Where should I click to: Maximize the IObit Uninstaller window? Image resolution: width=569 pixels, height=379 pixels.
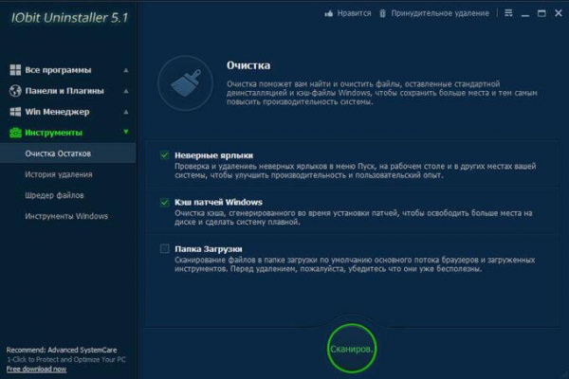[x=541, y=13]
